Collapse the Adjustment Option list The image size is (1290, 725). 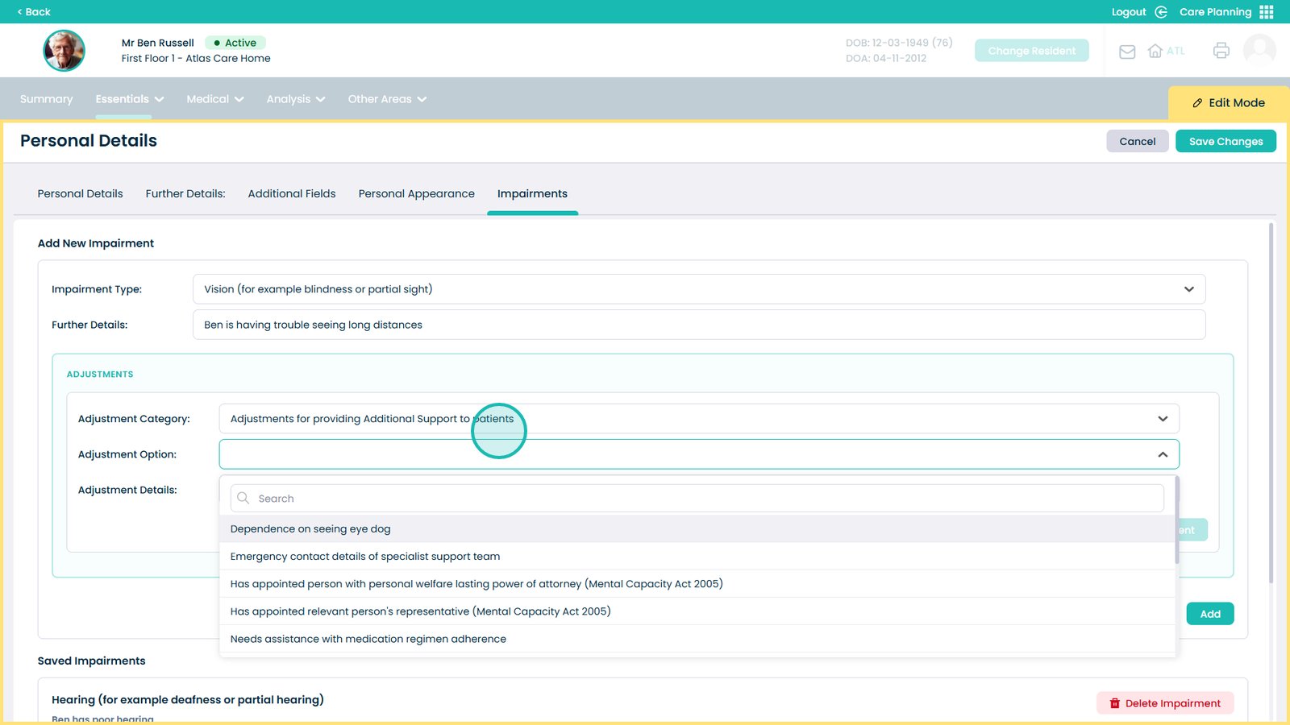pyautogui.click(x=1163, y=454)
